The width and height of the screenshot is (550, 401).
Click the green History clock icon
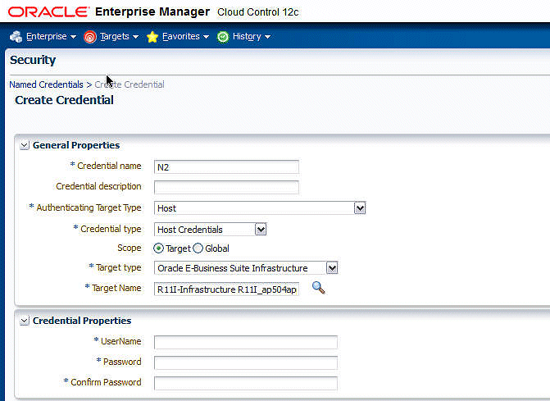pyautogui.click(x=223, y=37)
